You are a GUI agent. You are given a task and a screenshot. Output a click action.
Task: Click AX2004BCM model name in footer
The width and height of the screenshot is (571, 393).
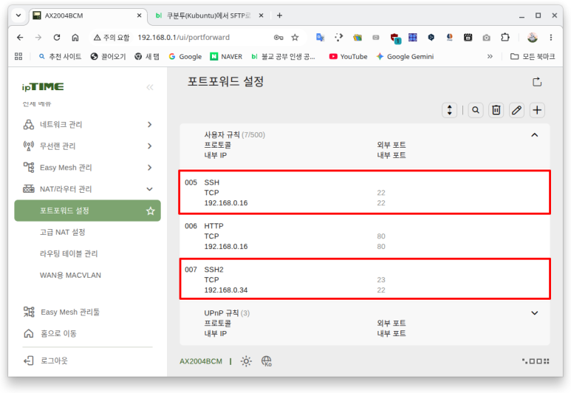pos(201,361)
